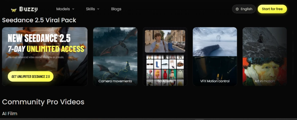297x120 pixels.
Task: Open the Models dropdown menu
Action: tap(65, 9)
